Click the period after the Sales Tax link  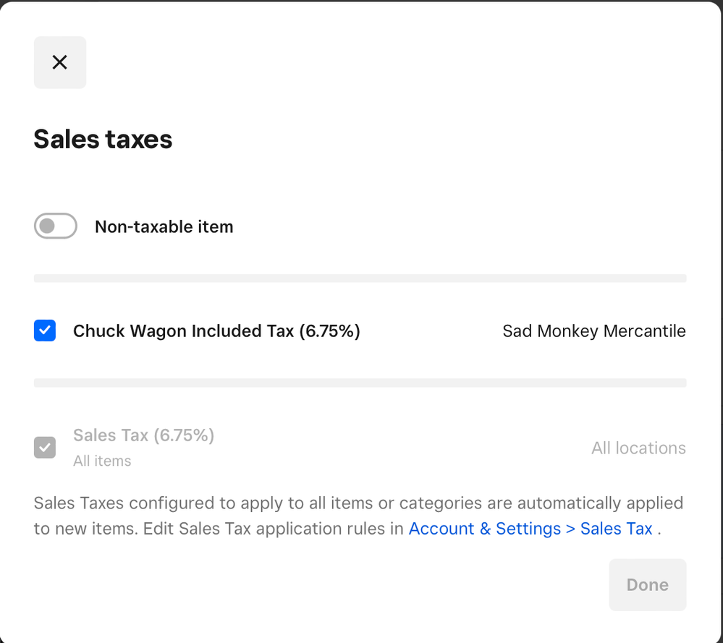(x=659, y=529)
